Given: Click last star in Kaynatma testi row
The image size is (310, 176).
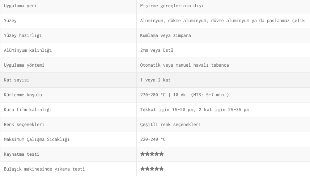Looking at the screenshot, I should pyautogui.click(x=162, y=154).
